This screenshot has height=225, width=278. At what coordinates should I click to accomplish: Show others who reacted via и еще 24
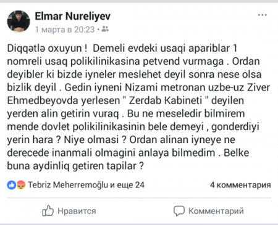point(127,185)
